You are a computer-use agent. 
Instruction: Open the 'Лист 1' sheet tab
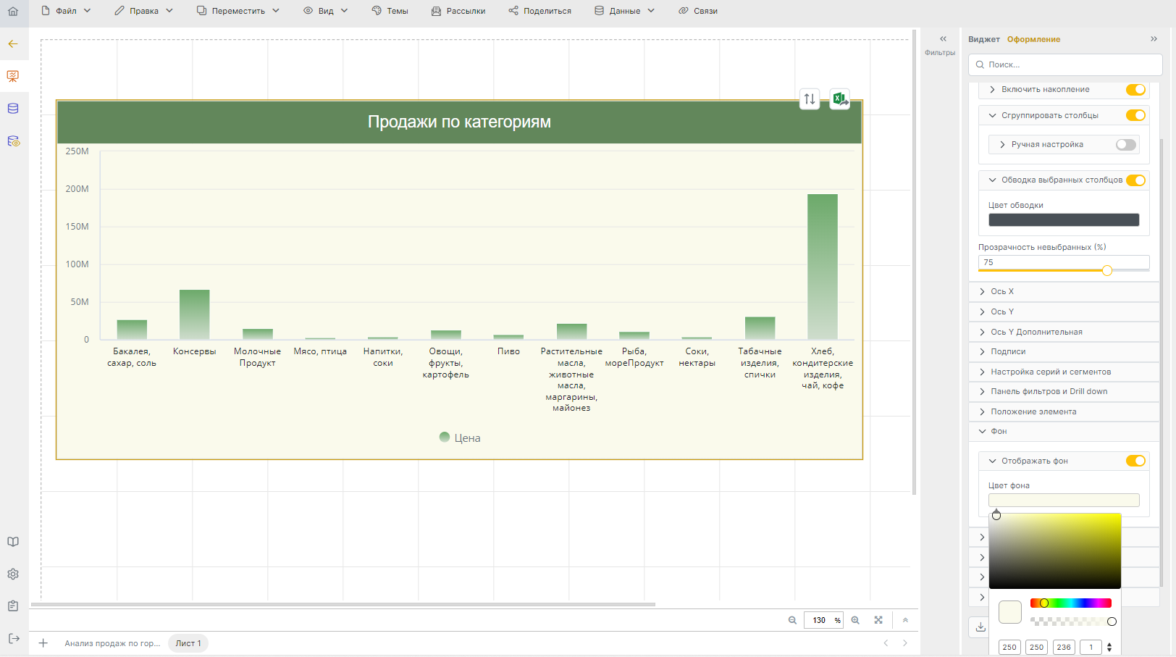(x=188, y=643)
